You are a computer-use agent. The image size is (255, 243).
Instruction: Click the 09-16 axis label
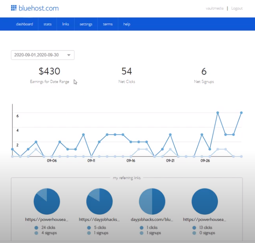(x=131, y=161)
